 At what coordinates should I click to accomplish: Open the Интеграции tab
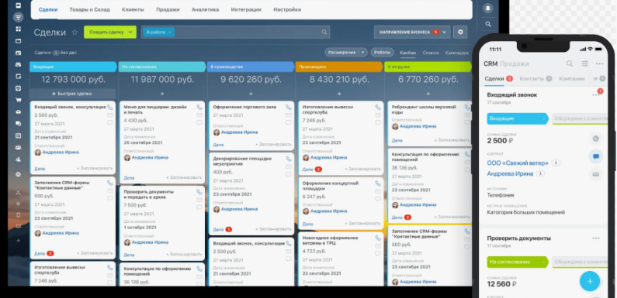[246, 9]
